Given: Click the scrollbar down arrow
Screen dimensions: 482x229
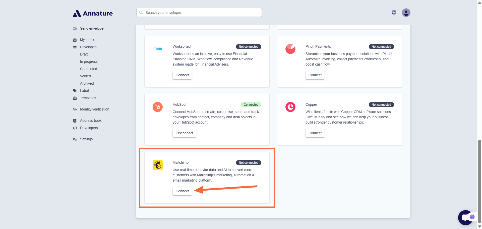Looking at the screenshot, I should click(479, 226).
